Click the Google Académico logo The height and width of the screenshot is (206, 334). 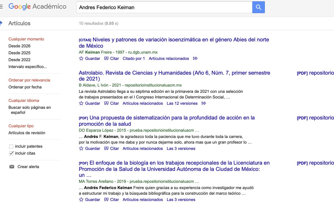point(37,7)
